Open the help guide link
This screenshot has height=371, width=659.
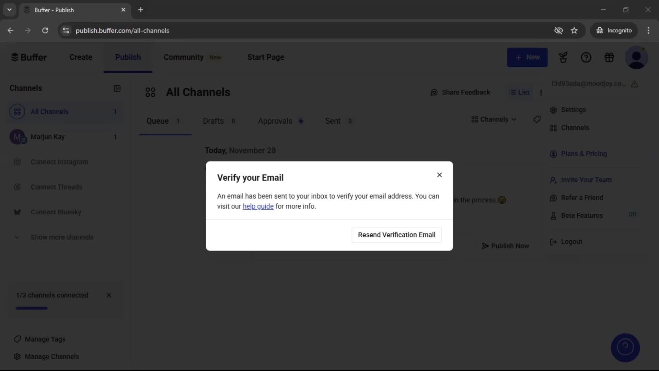pos(258,206)
